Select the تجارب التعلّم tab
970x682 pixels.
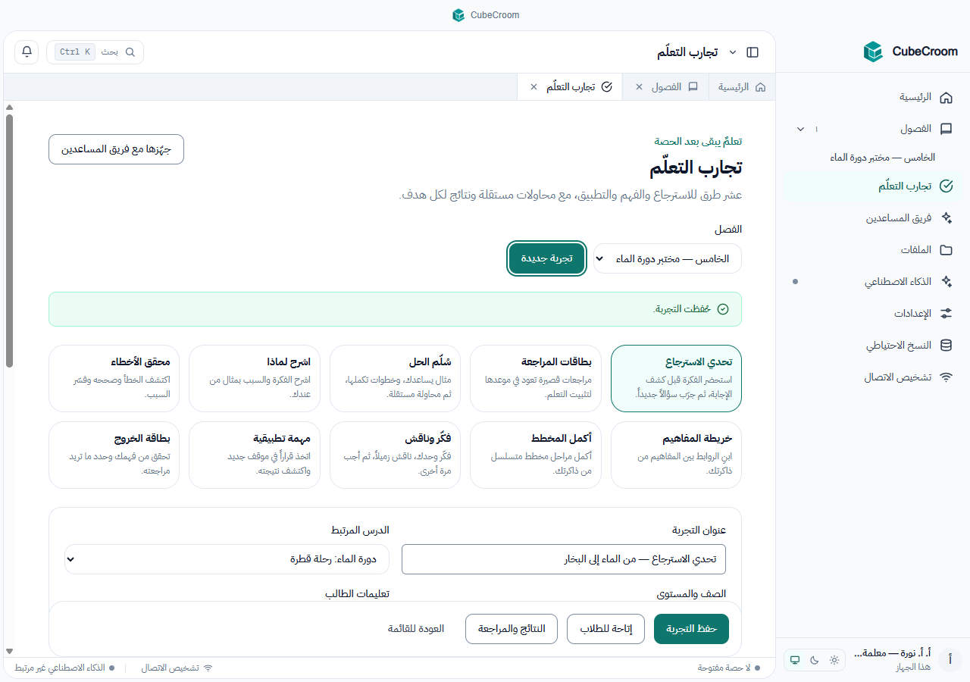click(x=570, y=87)
